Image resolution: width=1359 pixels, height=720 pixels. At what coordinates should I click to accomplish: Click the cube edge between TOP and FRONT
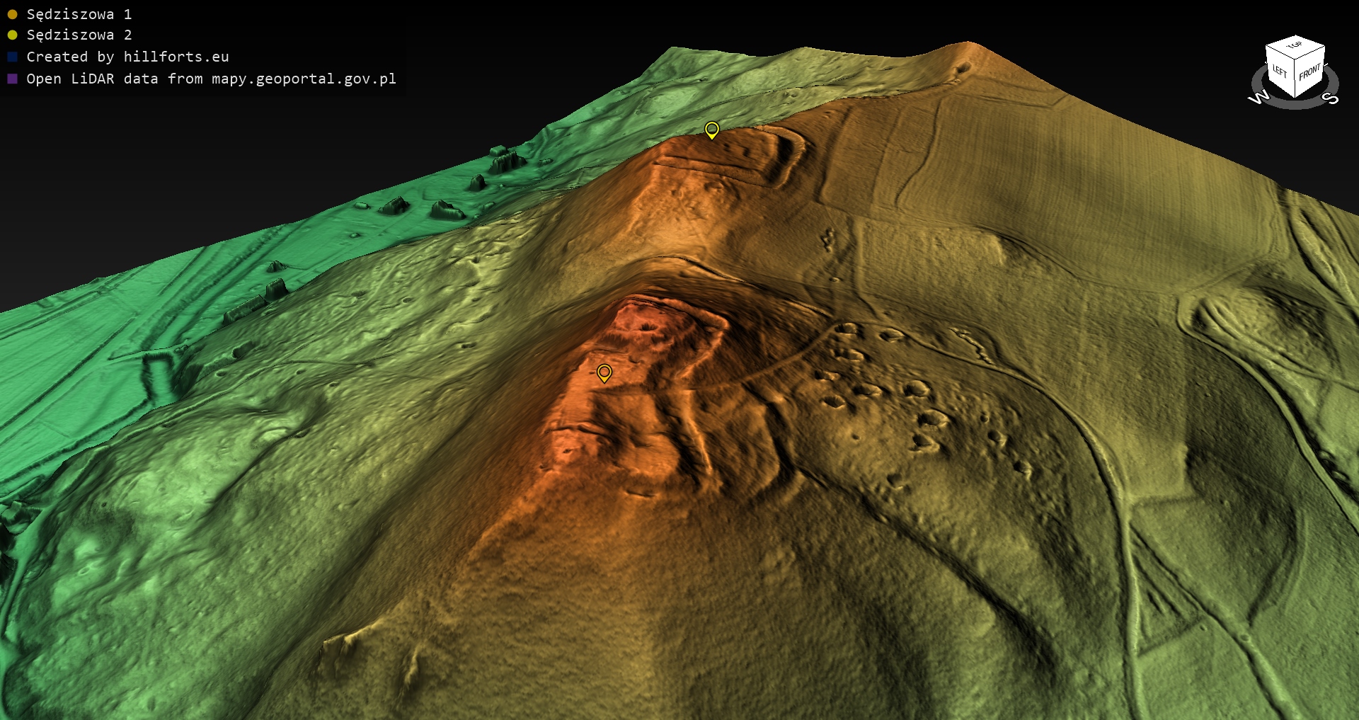(x=1310, y=54)
